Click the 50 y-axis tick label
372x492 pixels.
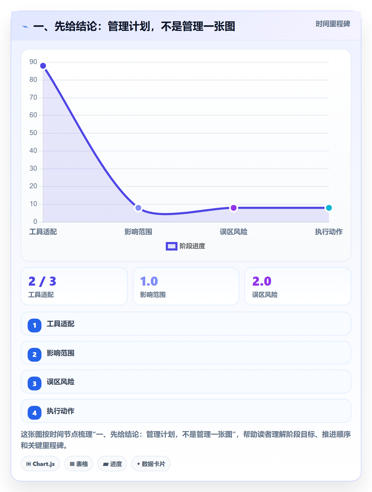(33, 133)
